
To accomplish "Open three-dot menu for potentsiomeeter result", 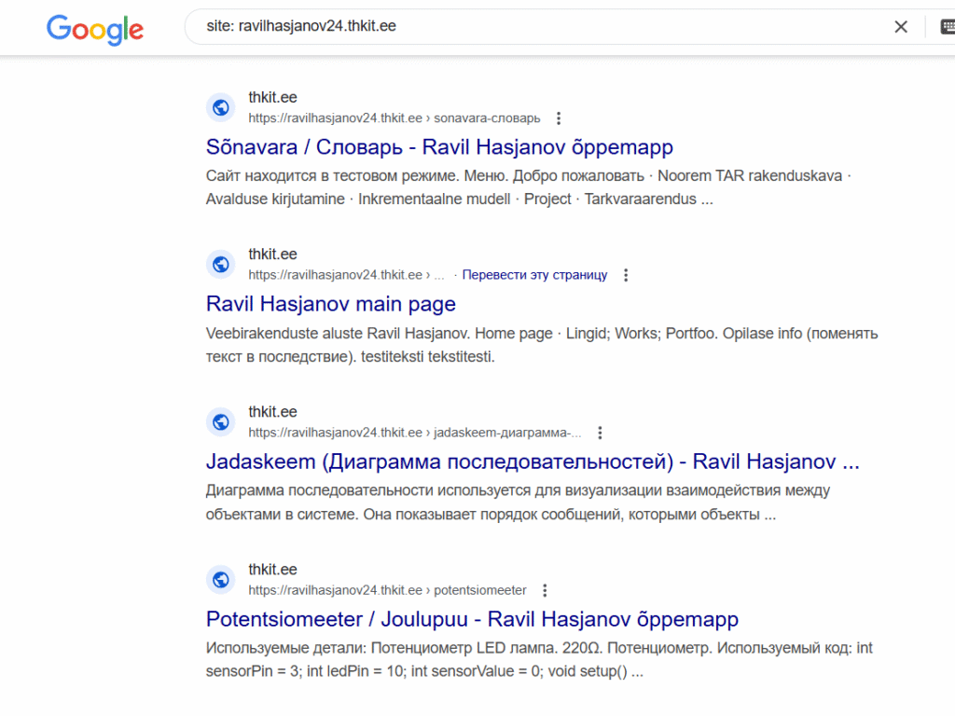I will [x=546, y=590].
